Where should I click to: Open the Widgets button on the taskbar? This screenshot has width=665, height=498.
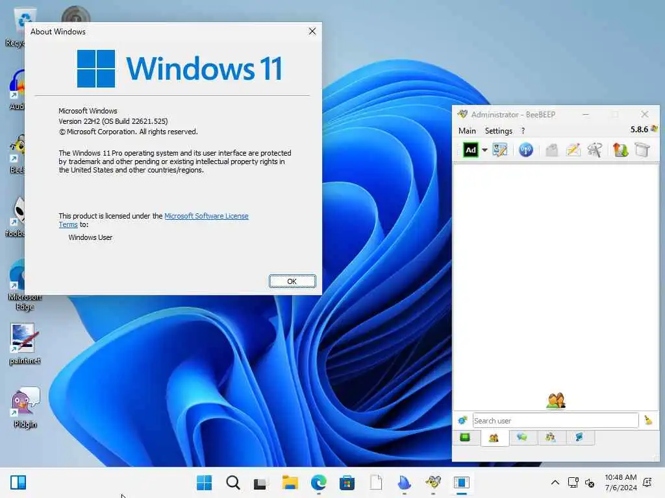click(x=18, y=482)
